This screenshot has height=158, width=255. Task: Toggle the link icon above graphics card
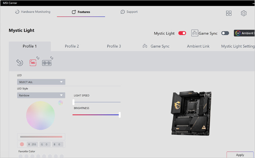(x=52, y=58)
